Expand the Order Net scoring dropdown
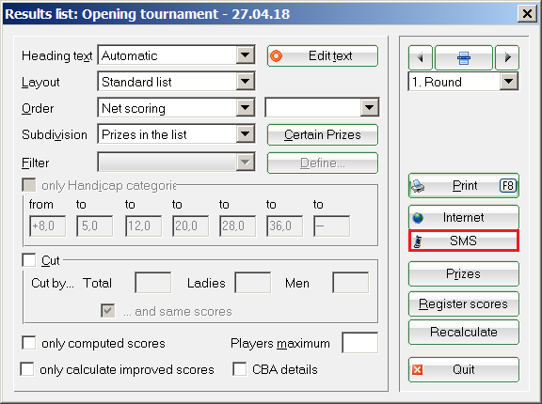 (245, 108)
